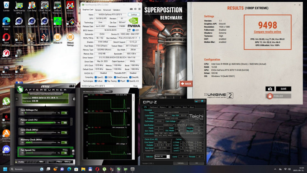Toggle DirectCompute checkbox in GPU-Z
The height and width of the screenshot is (173, 307).
click(x=115, y=77)
